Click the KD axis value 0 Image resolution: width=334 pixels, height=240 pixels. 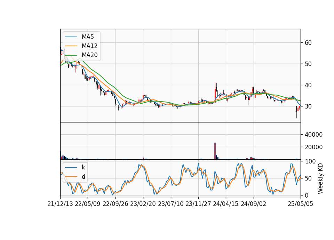pyautogui.click(x=307, y=195)
